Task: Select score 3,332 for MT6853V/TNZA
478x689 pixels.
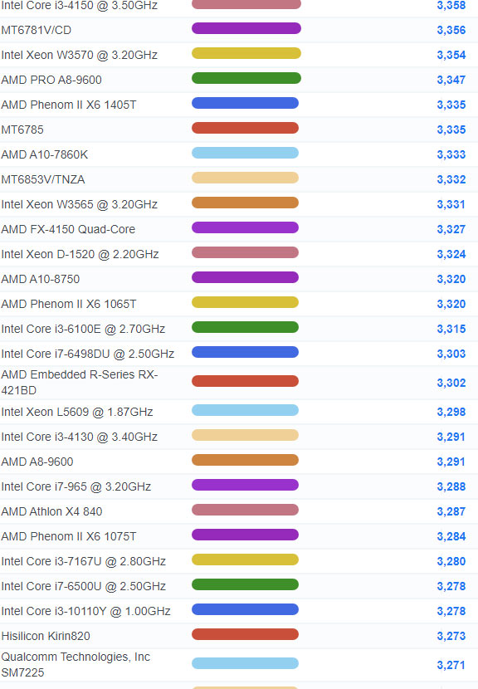Action: [451, 179]
